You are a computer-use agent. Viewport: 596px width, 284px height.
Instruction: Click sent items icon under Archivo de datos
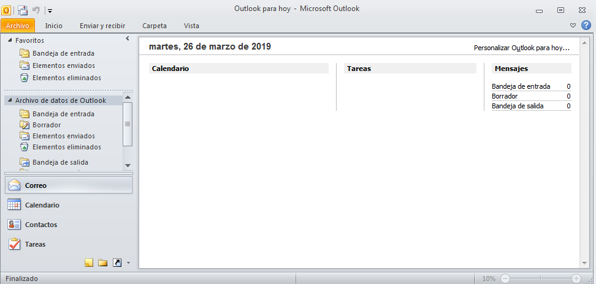25,136
